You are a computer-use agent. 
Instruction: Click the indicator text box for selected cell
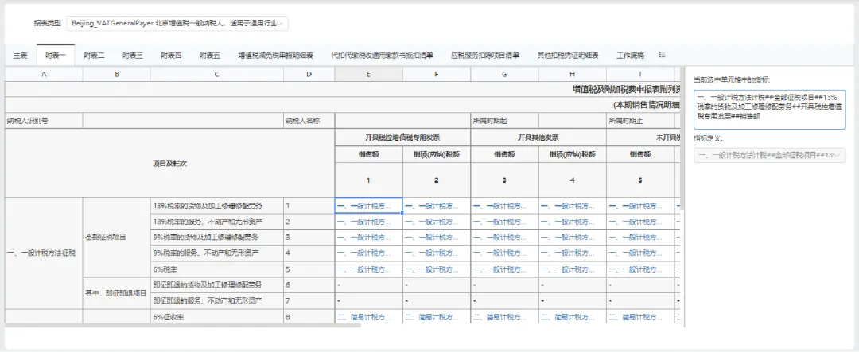[769, 110]
